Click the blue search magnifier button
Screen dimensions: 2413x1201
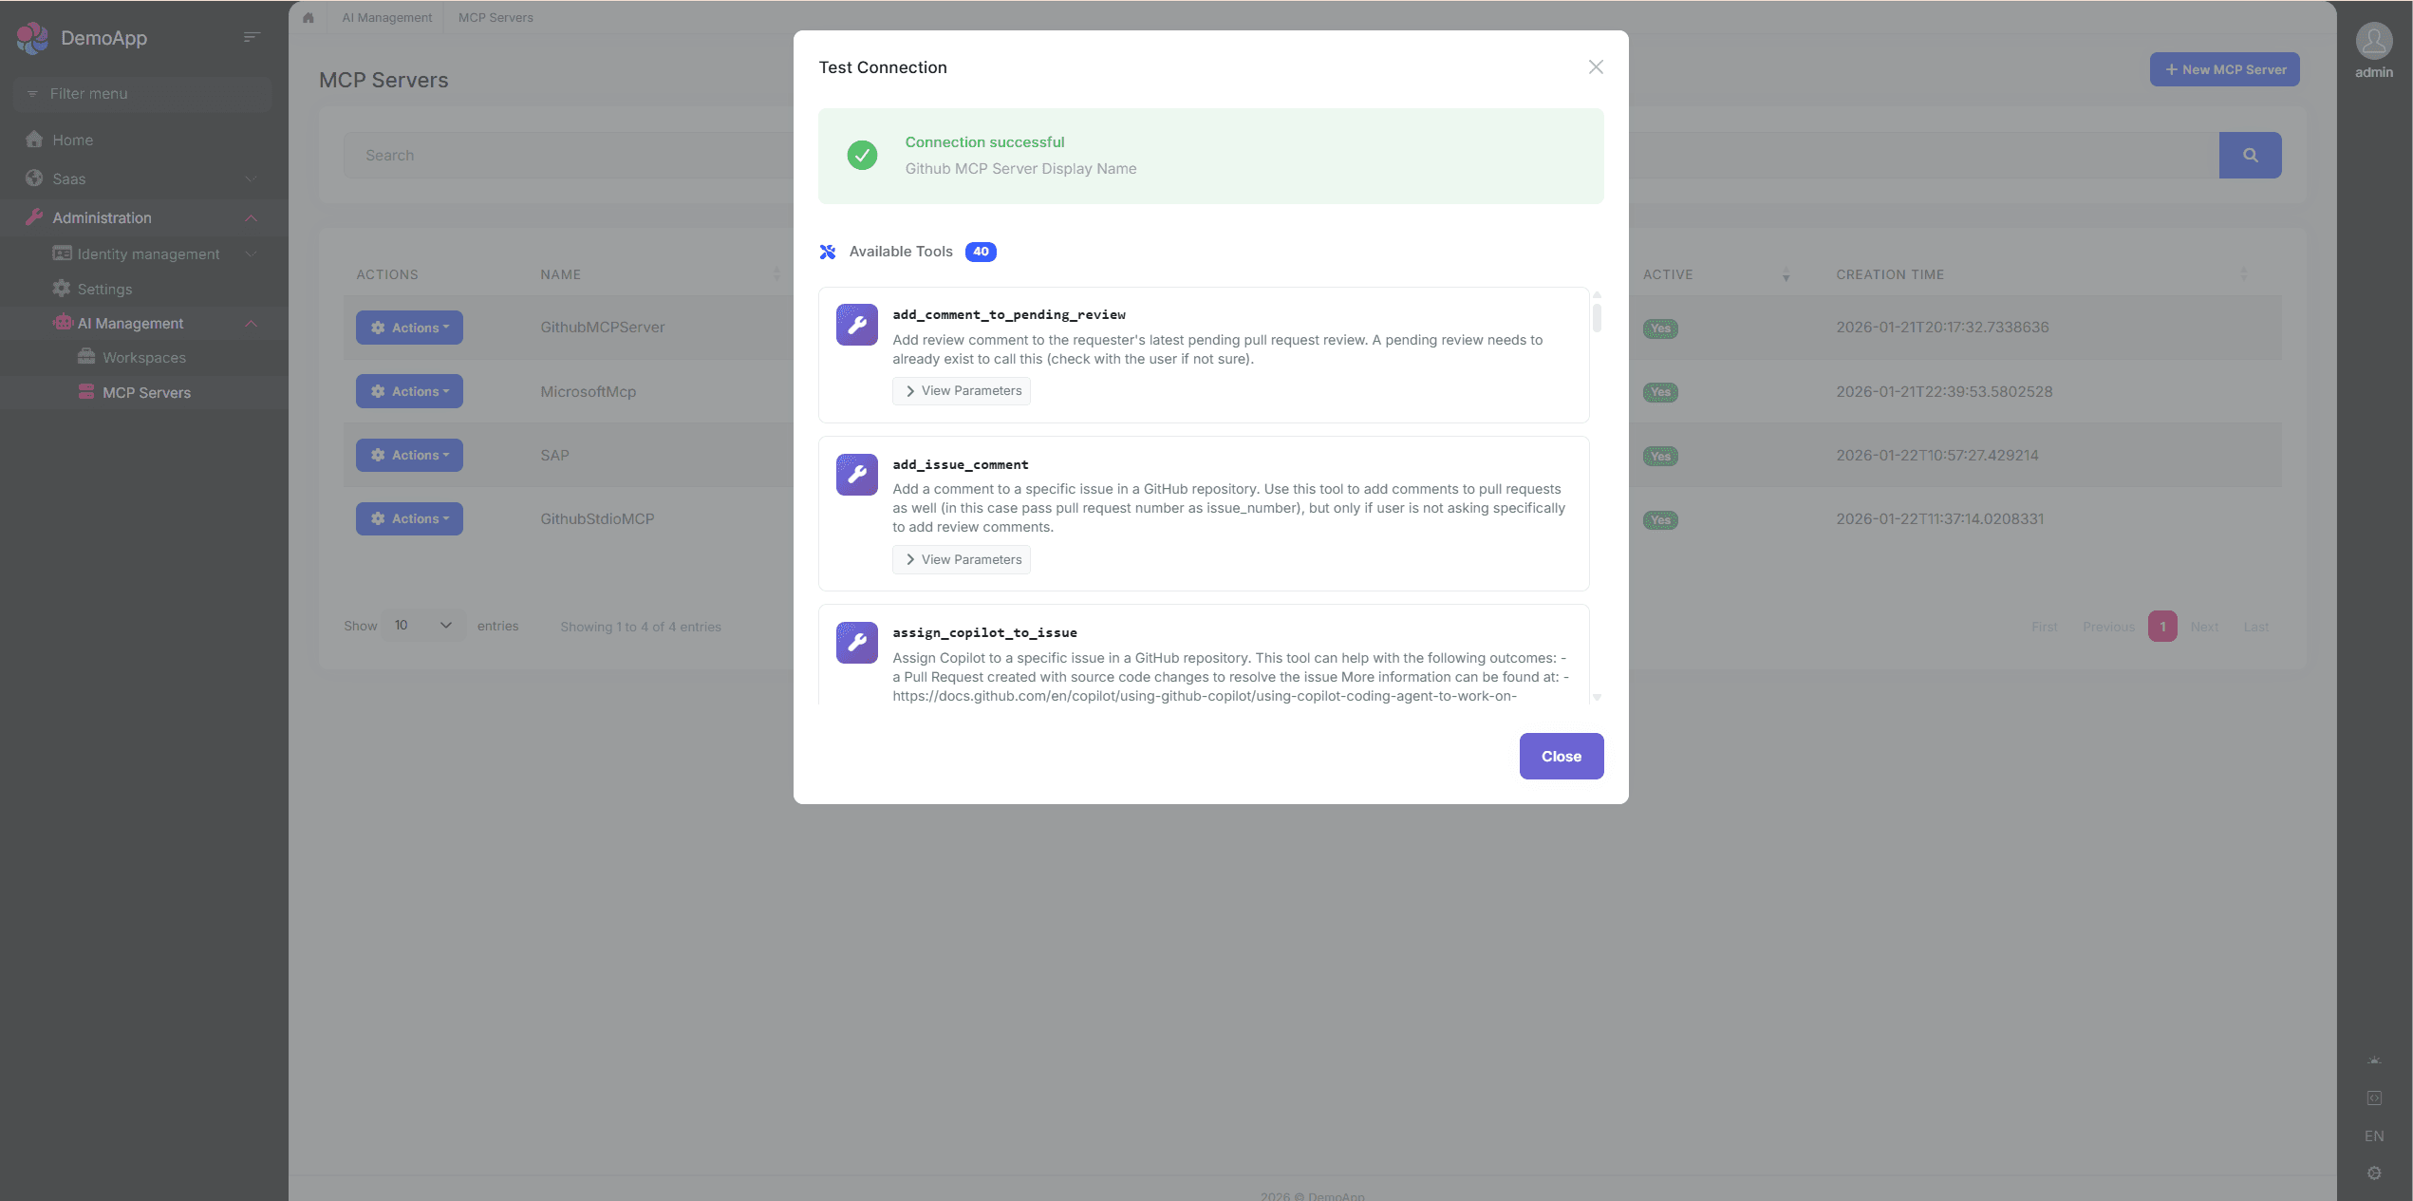point(2250,155)
